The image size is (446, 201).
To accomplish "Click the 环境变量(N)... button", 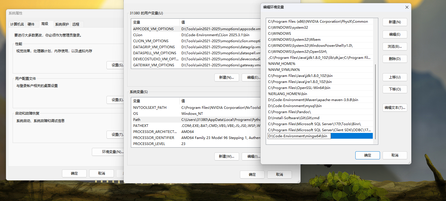I will click(x=113, y=152).
